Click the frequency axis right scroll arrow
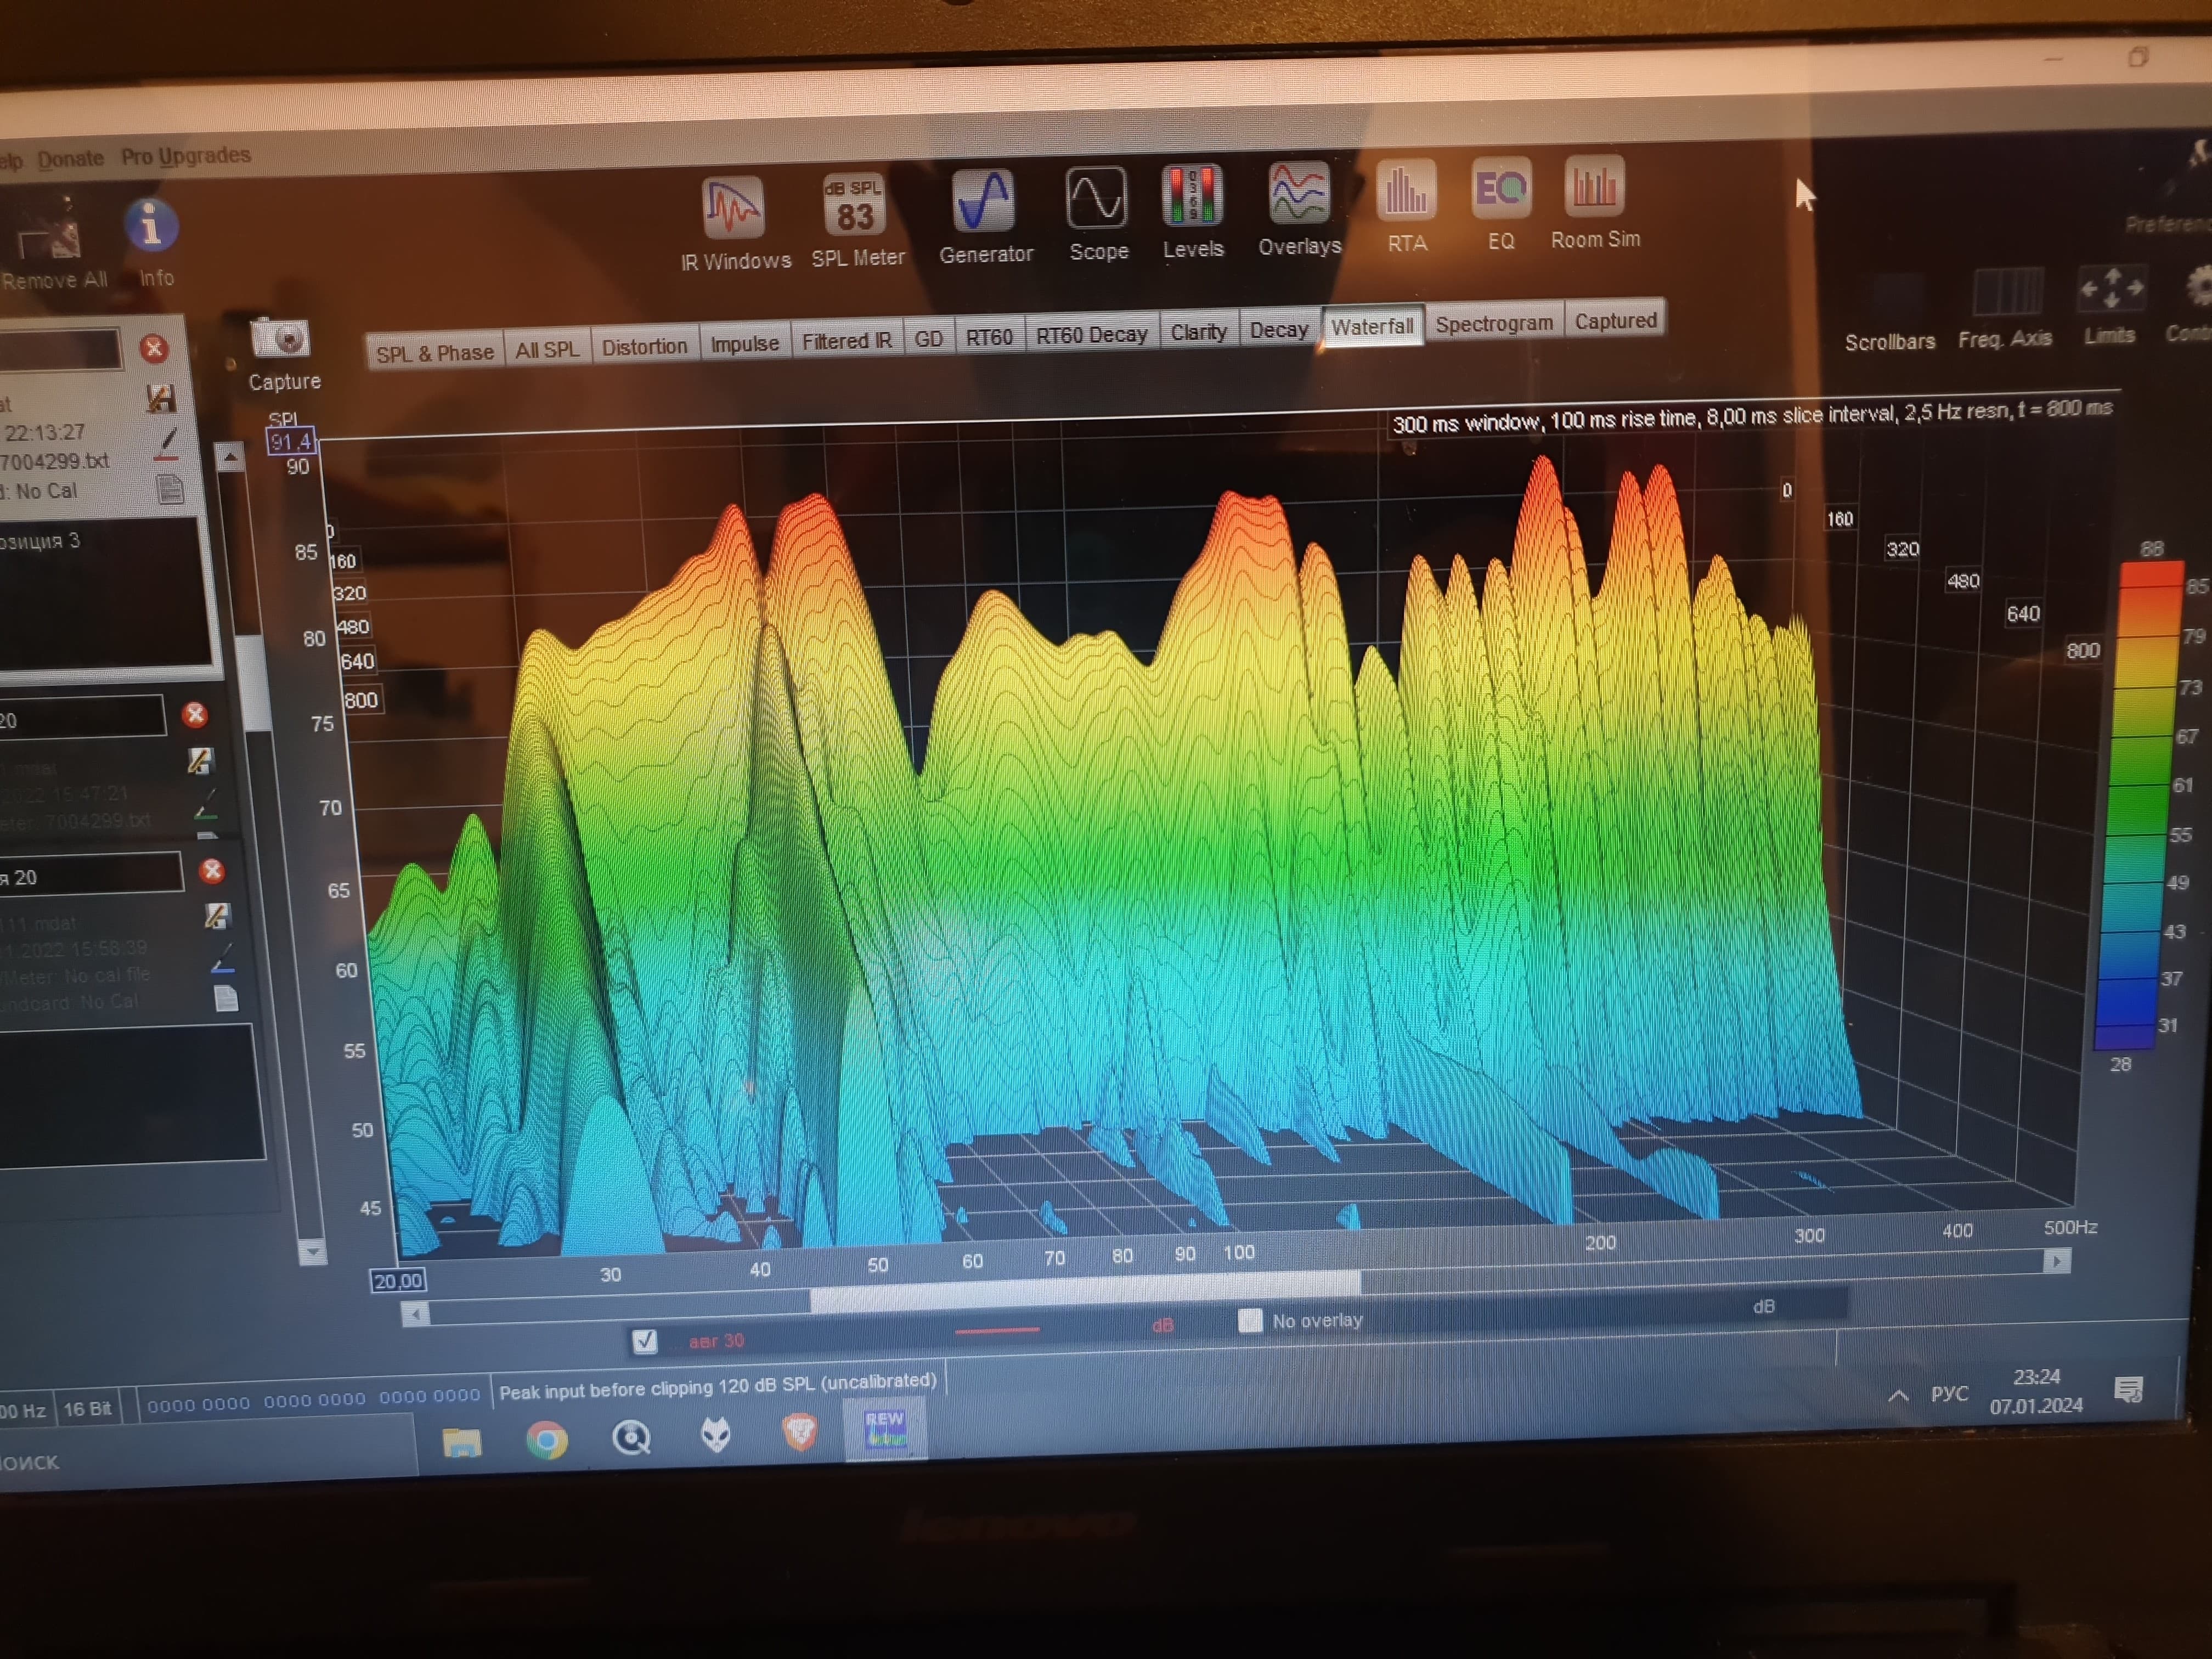2212x1659 pixels. coord(2056,1261)
